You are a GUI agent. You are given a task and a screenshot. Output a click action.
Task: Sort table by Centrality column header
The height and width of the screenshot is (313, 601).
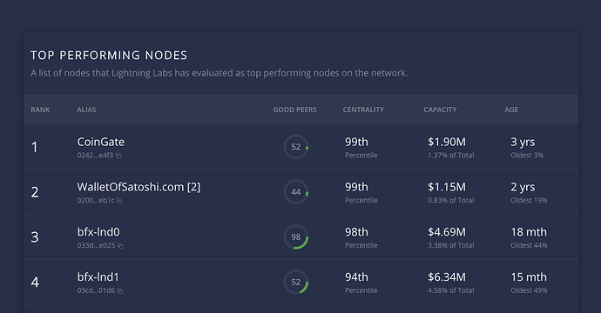tap(363, 110)
